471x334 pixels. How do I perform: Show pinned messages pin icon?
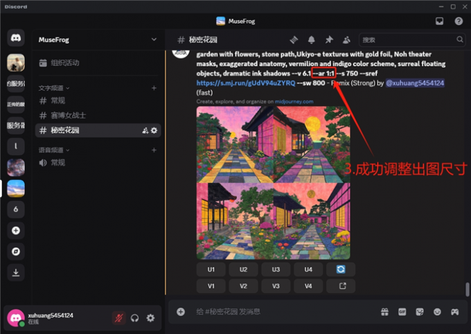click(329, 39)
